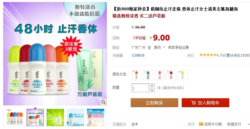Click the credit card installment icon
The width and height of the screenshot is (250, 129).
pyautogui.click(x=201, y=124)
